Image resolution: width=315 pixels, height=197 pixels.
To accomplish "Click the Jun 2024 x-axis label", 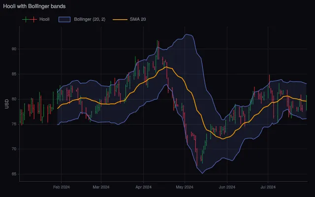I will pos(227,187).
